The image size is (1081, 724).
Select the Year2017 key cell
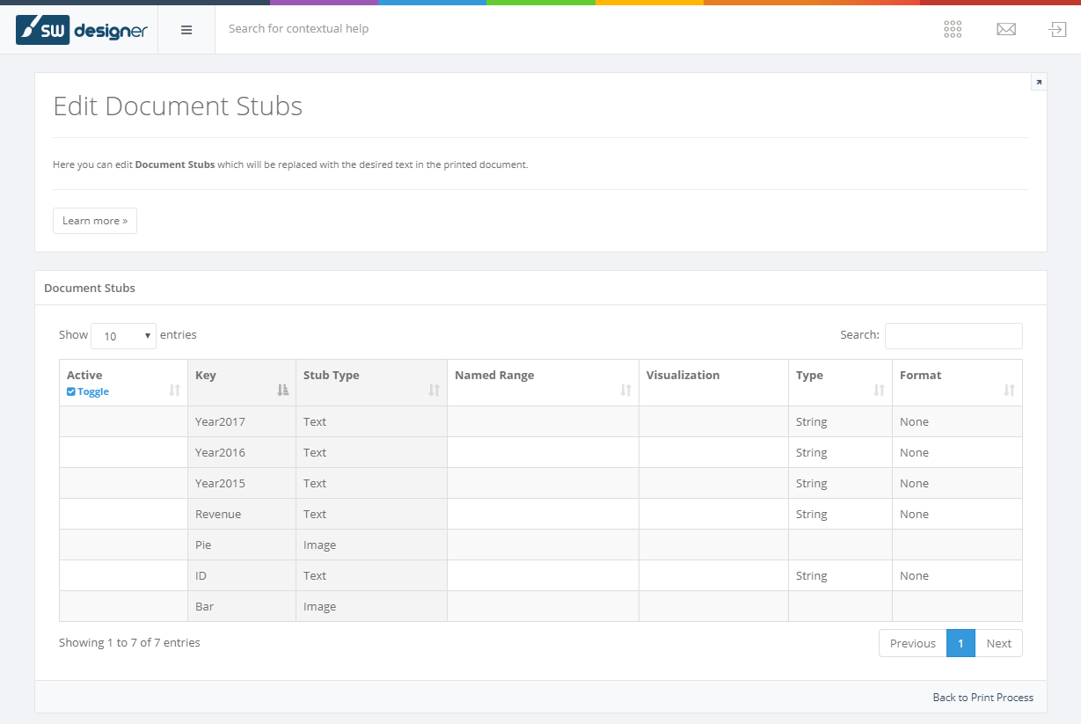tap(242, 421)
